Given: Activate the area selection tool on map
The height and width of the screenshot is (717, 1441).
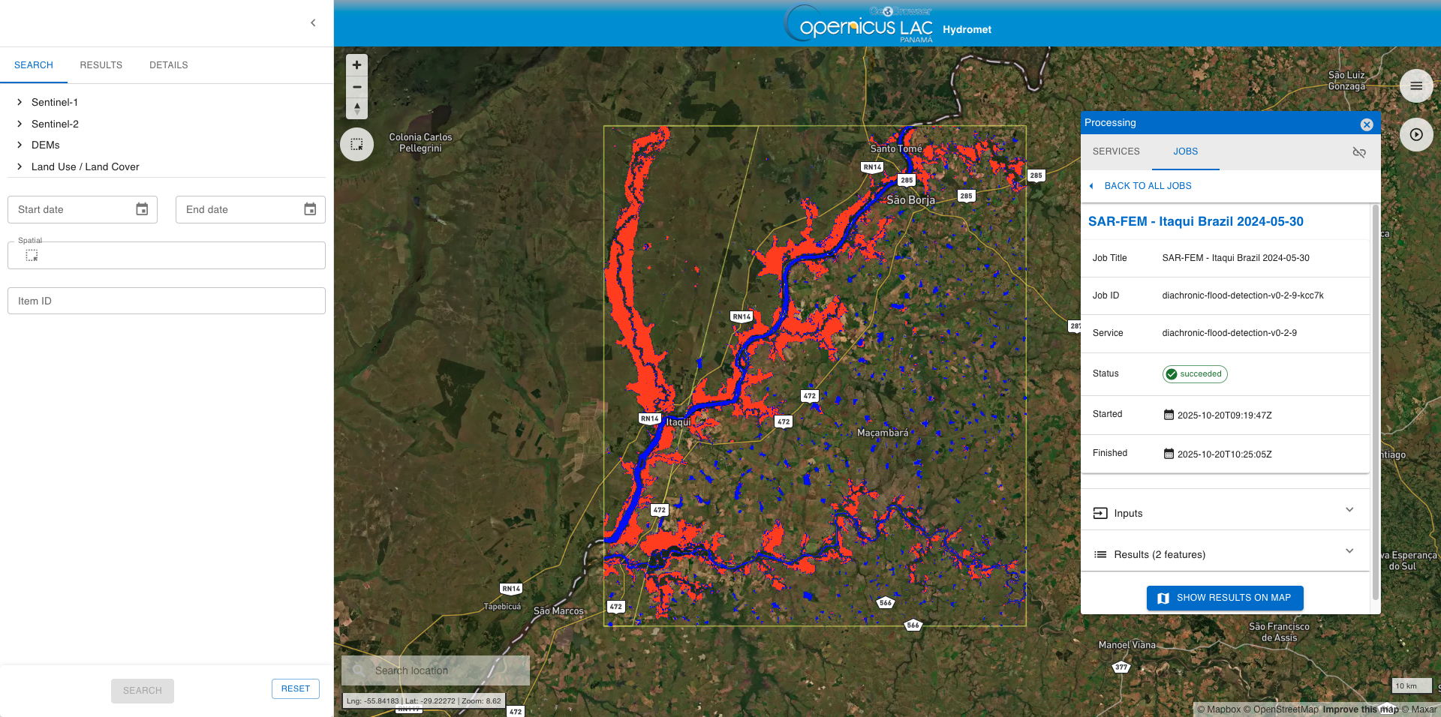Looking at the screenshot, I should pos(357,144).
